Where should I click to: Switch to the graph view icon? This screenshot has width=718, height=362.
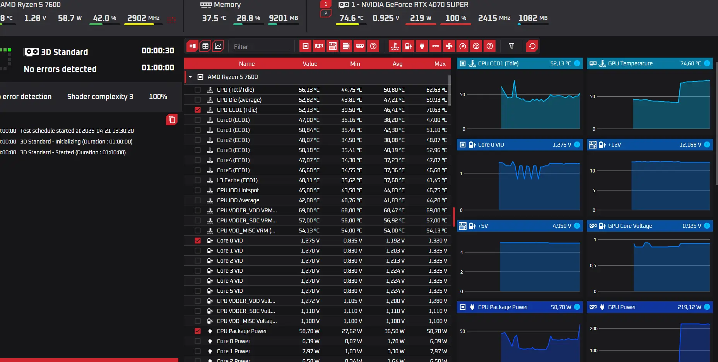(x=219, y=46)
